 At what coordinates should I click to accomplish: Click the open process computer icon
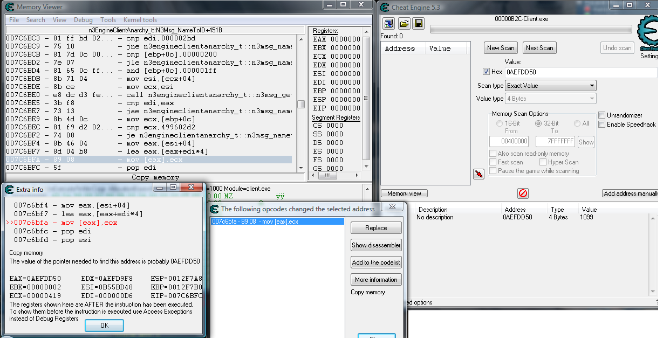[x=389, y=23]
